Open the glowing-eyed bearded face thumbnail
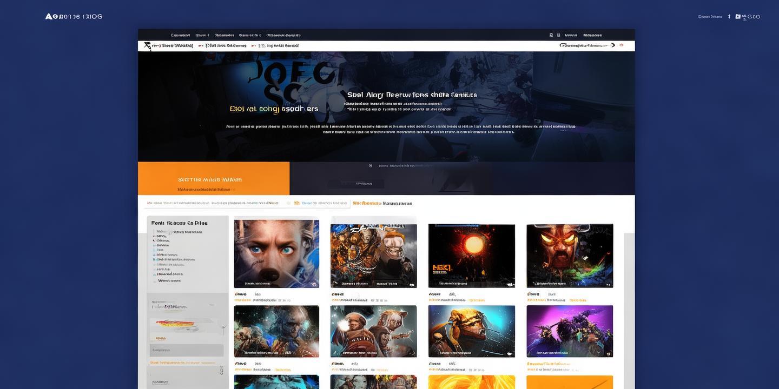 click(570, 256)
